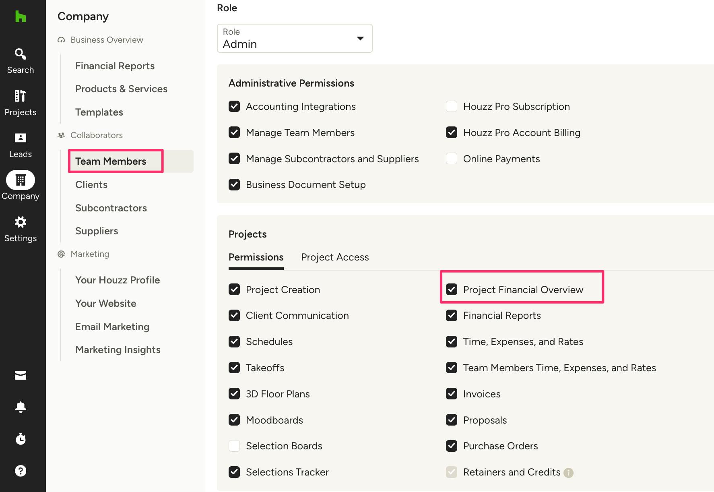Toggle Proposals permission checkbox
The image size is (714, 492).
[452, 420]
